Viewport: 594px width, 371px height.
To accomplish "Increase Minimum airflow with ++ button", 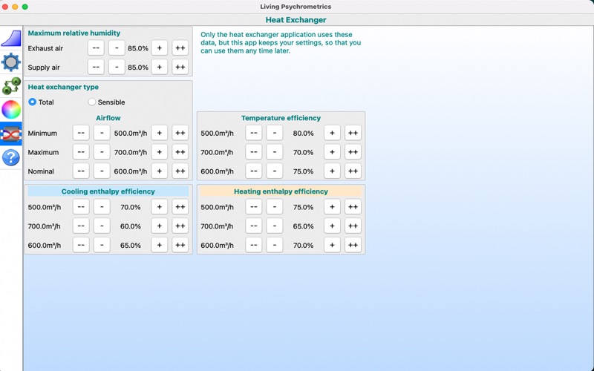I will (x=180, y=133).
